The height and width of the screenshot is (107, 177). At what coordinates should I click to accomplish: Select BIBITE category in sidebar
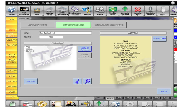tap(12, 30)
